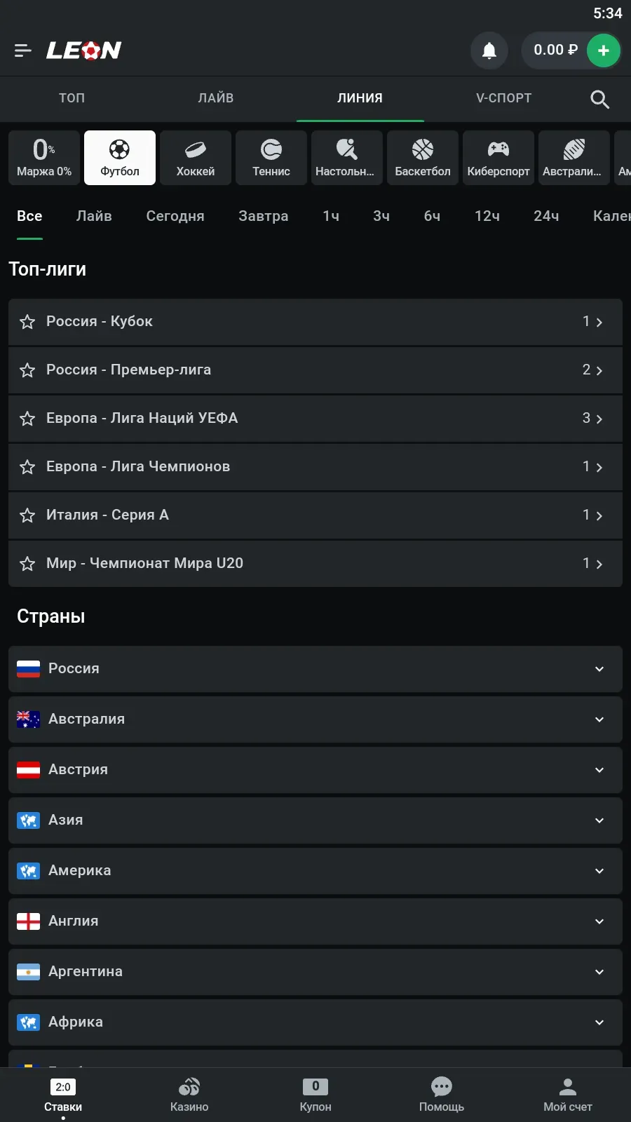Viewport: 631px width, 1122px height.
Task: Tap the green plus deposit button
Action: [603, 50]
